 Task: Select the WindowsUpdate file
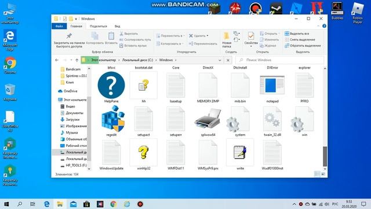[111, 152]
